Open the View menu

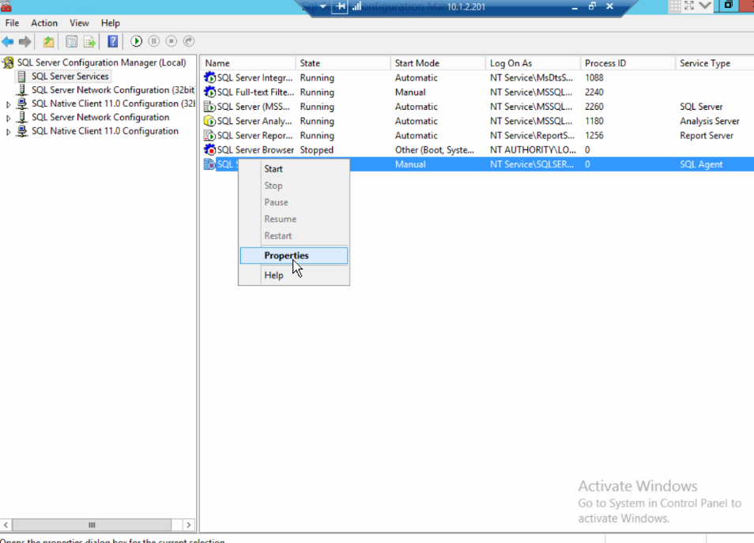coord(79,23)
